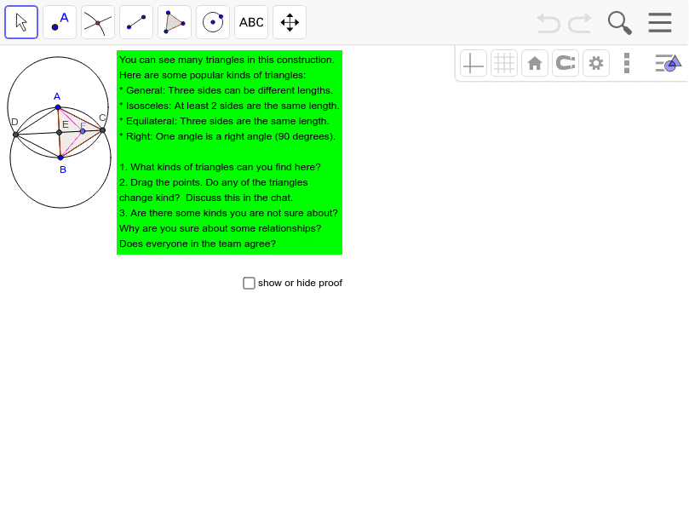This screenshot has height=511, width=689.
Task: Click point F on segment EC
Action: coord(83,131)
